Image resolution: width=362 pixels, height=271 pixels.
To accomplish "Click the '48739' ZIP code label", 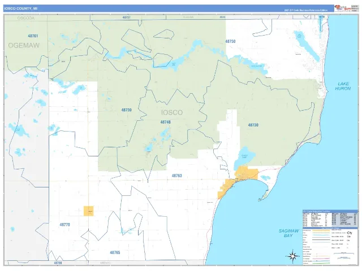I will tap(126, 110).
